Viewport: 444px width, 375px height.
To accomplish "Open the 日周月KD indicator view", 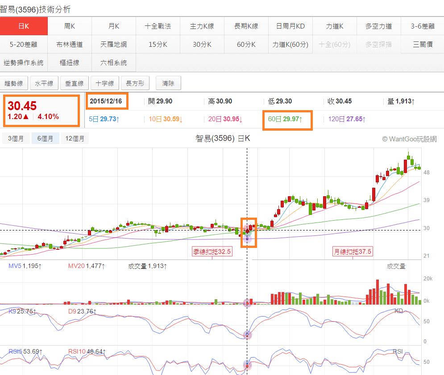I will pyautogui.click(x=290, y=26).
